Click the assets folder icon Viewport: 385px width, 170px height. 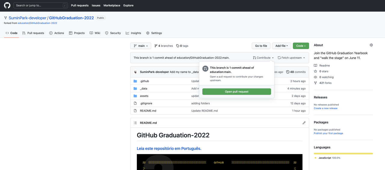point(135,96)
